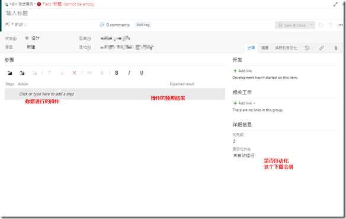Image resolution: width=346 pixels, height=219 pixels.
Task: Open the 自动化状态 field showing 未自动运行
Action: tap(244, 155)
